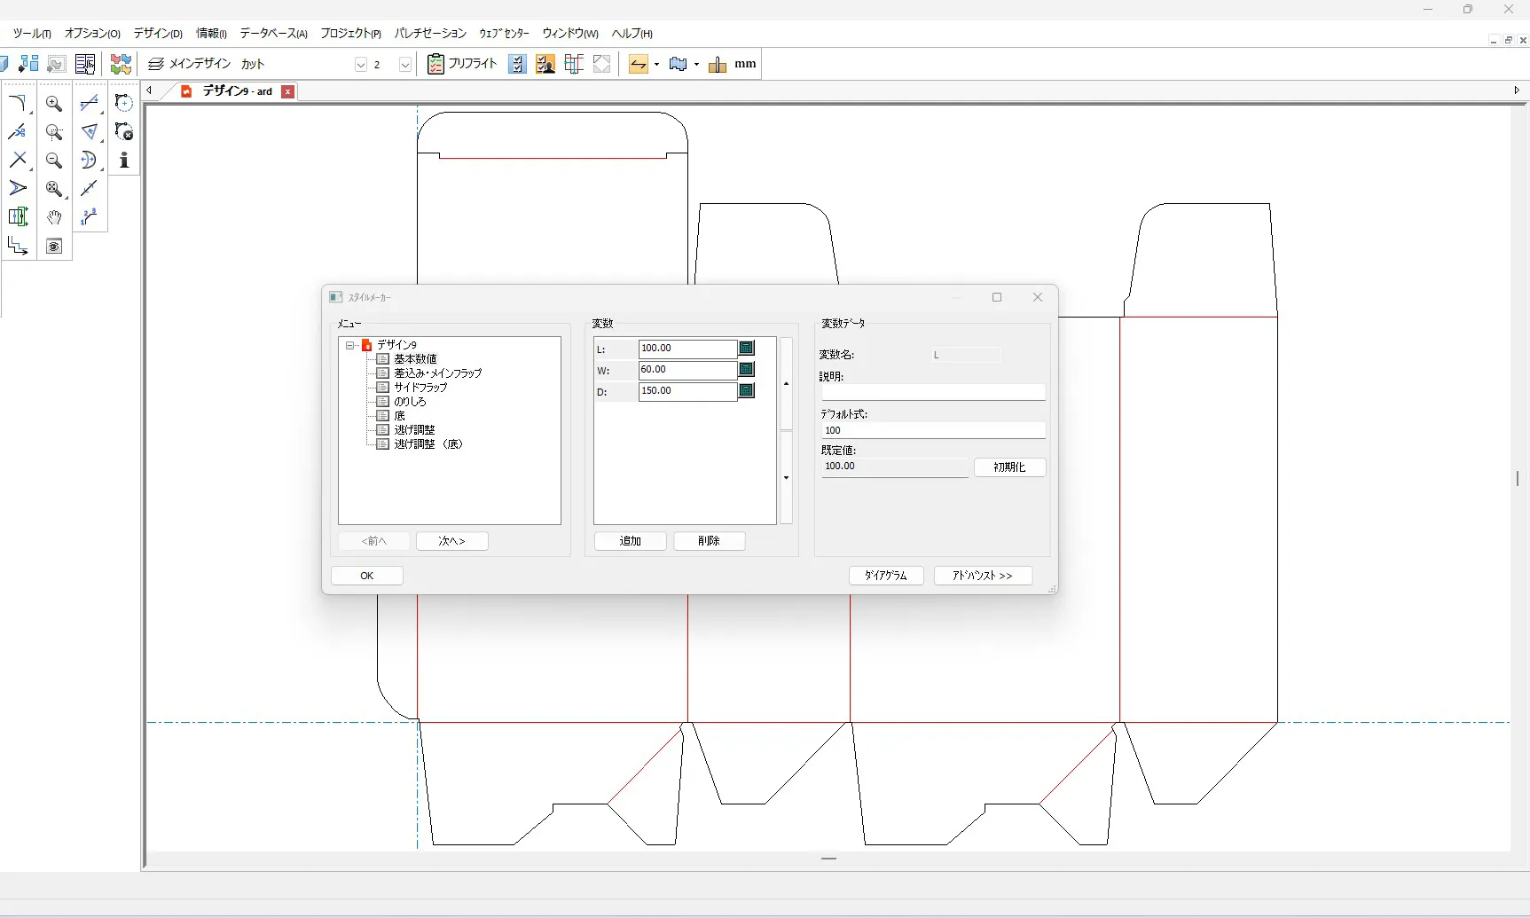Click the mm units toolbar button
Screen dimensions: 1530x918
[745, 64]
